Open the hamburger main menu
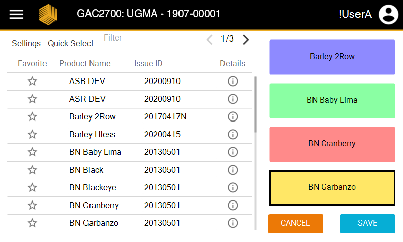This screenshot has height=242, width=403. point(17,14)
